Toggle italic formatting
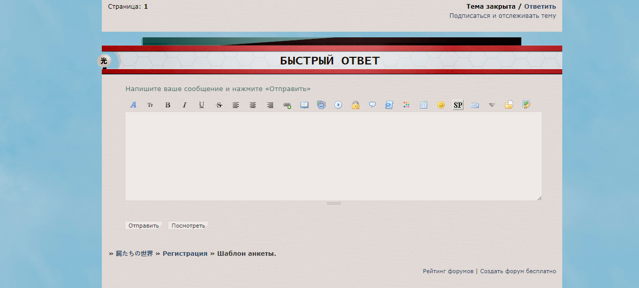The width and height of the screenshot is (639, 288). pyautogui.click(x=185, y=105)
